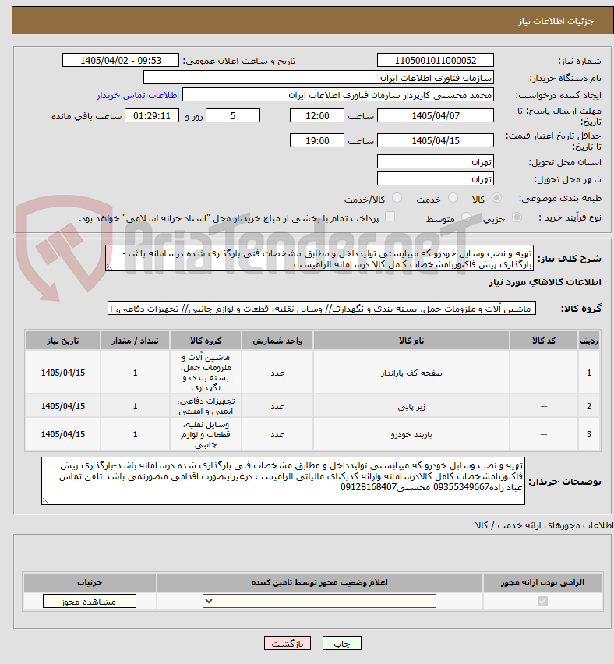The height and width of the screenshot is (664, 614).
Task: Click the item name صفحه کف بارانداز
Action: point(411,373)
